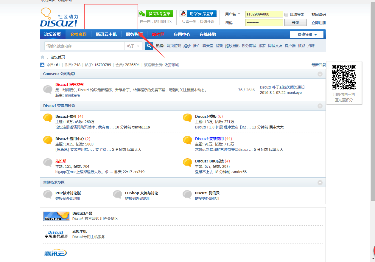Viewport: 375px width, 262px height.
Task: Expand the 快捷导航 dropdown
Action: click(x=306, y=35)
